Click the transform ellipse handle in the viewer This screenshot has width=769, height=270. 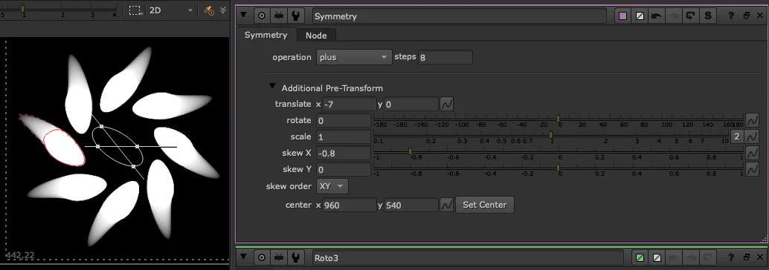tap(118, 146)
